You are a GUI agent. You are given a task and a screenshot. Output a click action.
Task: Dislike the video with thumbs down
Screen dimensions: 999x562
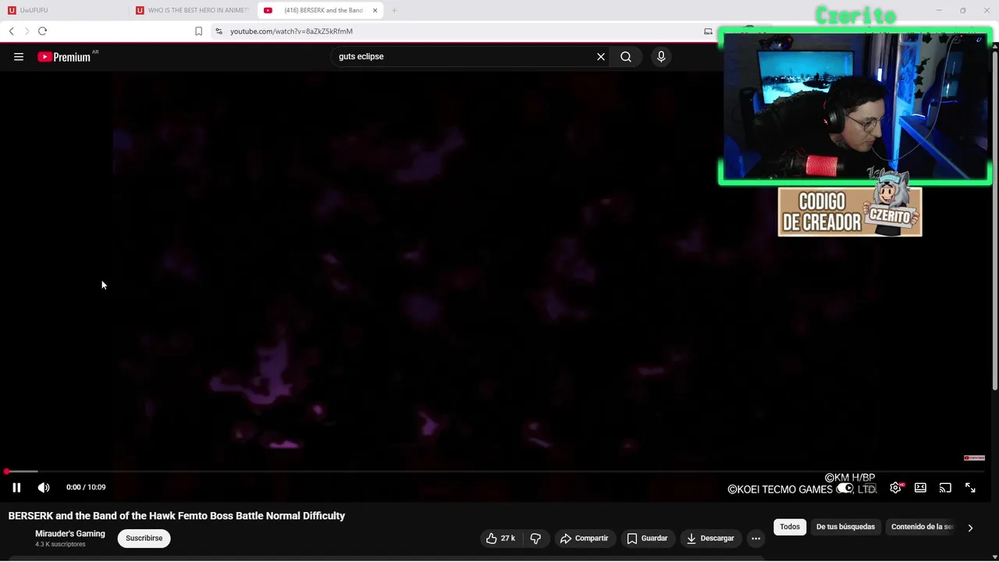tap(535, 539)
